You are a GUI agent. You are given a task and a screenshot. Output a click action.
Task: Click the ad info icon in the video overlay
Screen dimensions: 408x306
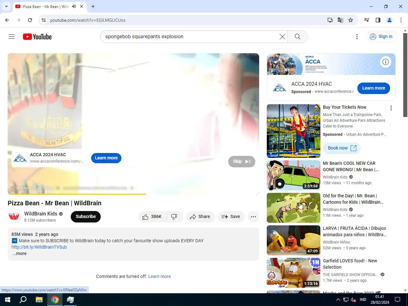coord(58,188)
